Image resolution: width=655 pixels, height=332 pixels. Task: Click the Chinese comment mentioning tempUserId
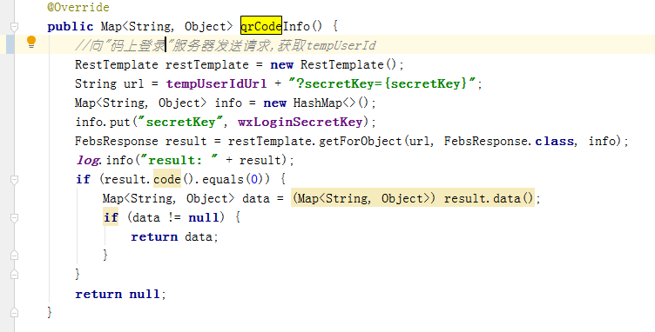(226, 45)
